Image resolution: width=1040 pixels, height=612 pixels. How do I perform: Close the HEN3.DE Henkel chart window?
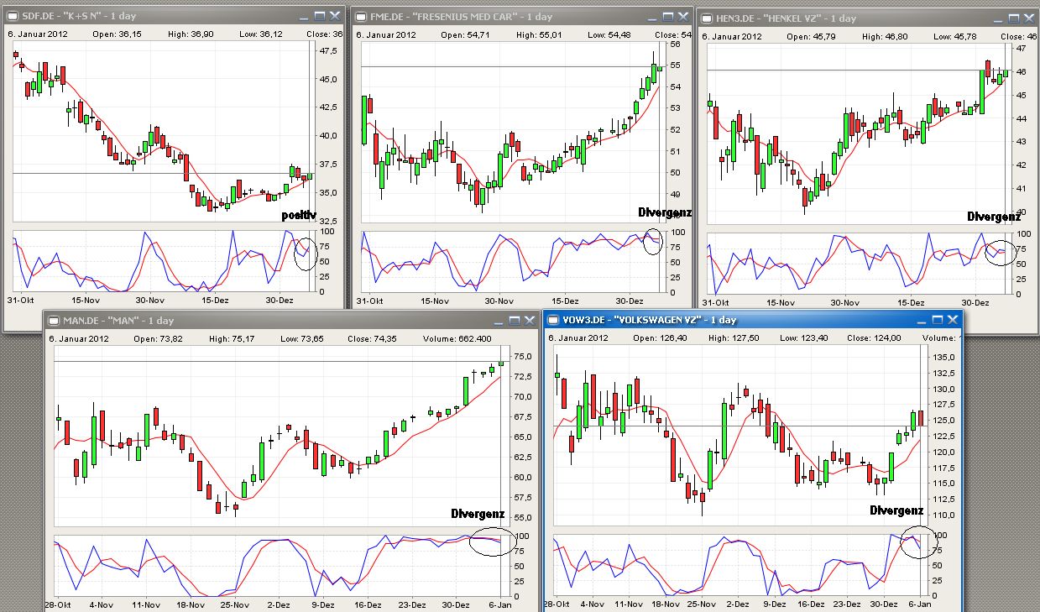click(x=1031, y=18)
